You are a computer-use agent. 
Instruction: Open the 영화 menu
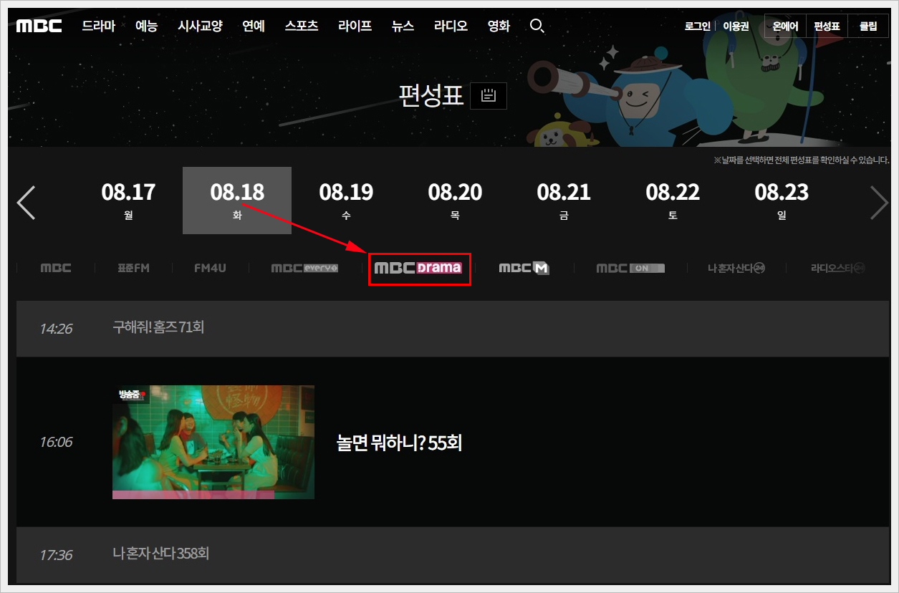[499, 26]
